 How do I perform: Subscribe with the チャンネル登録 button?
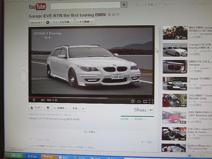[x=59, y=22]
